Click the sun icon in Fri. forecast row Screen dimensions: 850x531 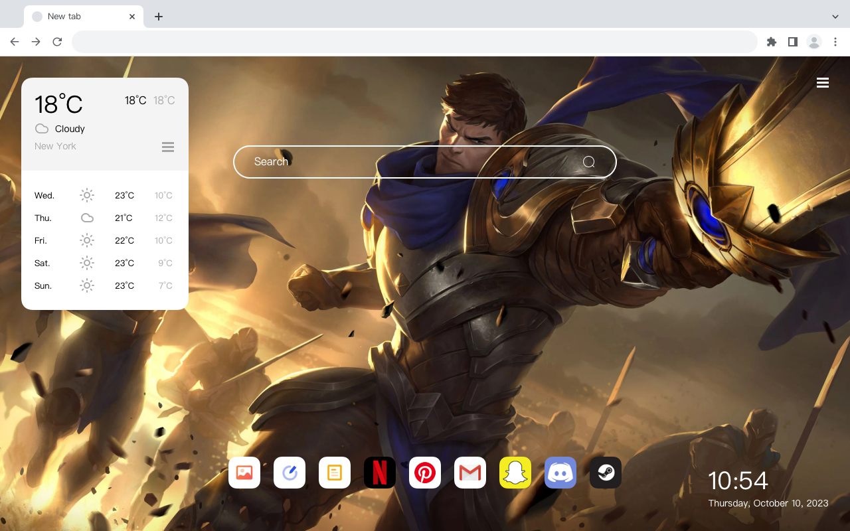87,240
